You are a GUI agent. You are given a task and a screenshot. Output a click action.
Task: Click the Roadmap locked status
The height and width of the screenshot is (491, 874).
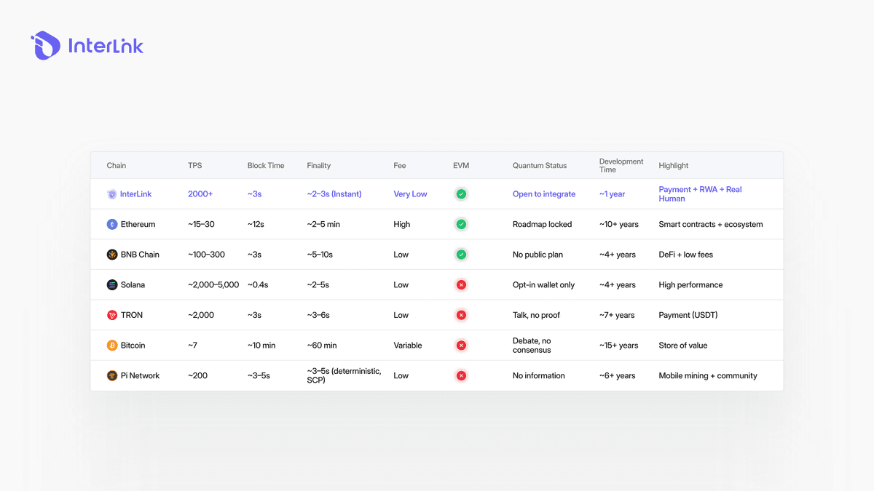tap(543, 225)
